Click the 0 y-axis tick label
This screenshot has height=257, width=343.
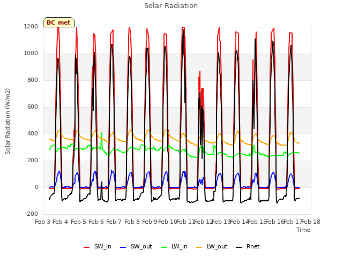click(36, 187)
